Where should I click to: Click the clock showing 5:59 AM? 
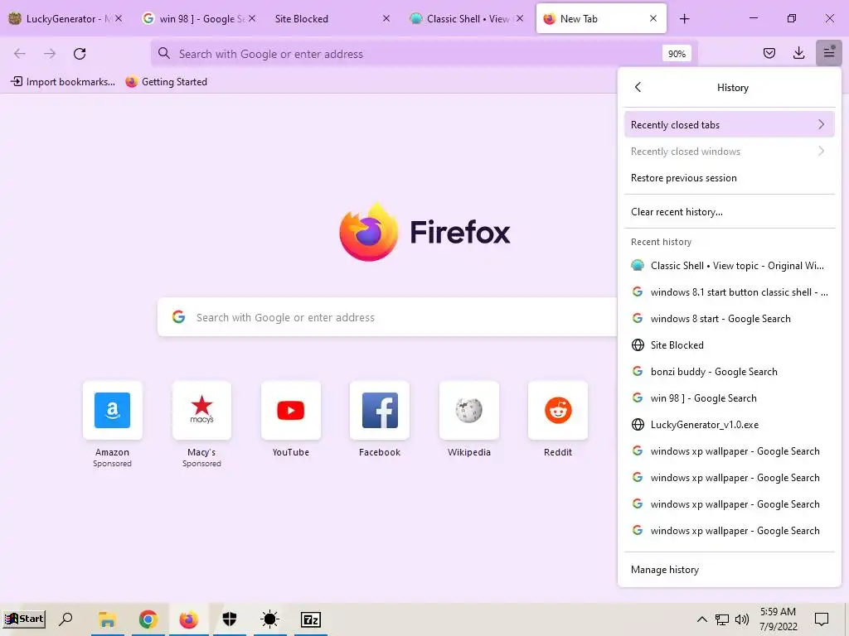coord(778,612)
